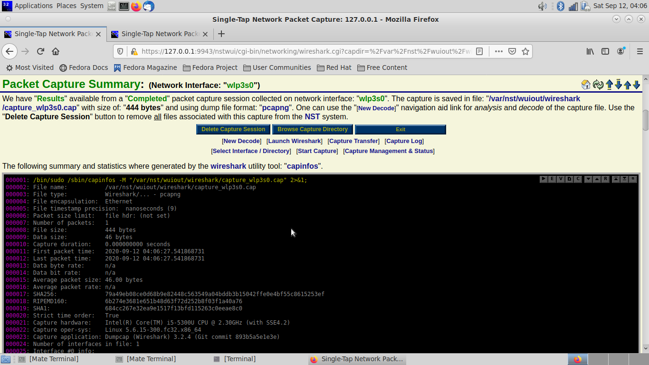Click the NST home house icon
Screen dimensions: 649x365
pyautogui.click(x=586, y=85)
